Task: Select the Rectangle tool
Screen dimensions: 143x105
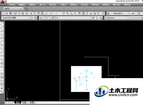Action: 2,38
